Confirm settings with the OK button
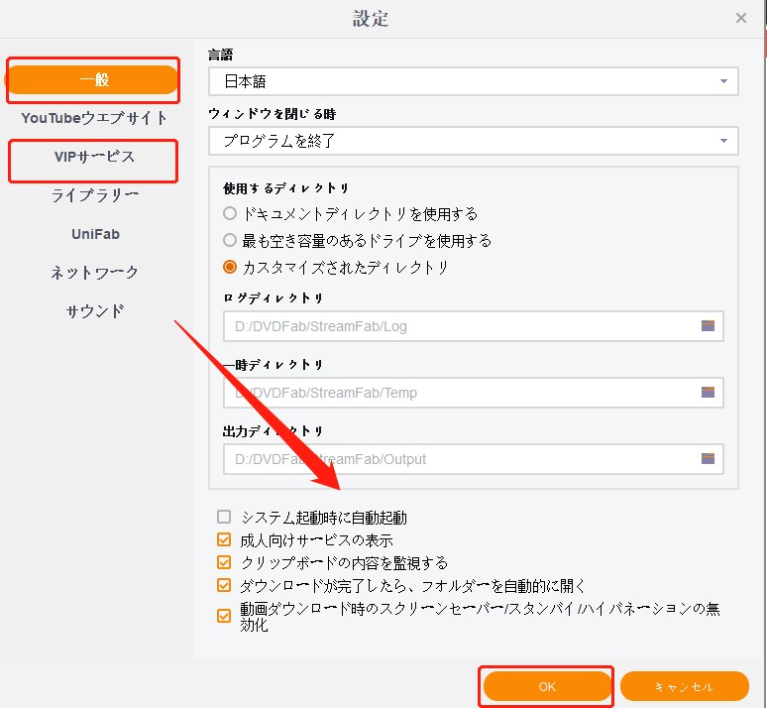Screen dimensions: 767x708 (x=547, y=686)
